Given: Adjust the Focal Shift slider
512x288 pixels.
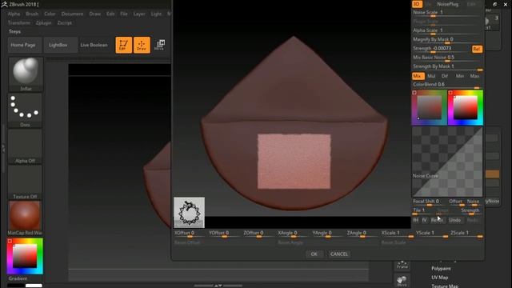Looking at the screenshot, I should pyautogui.click(x=429, y=202).
